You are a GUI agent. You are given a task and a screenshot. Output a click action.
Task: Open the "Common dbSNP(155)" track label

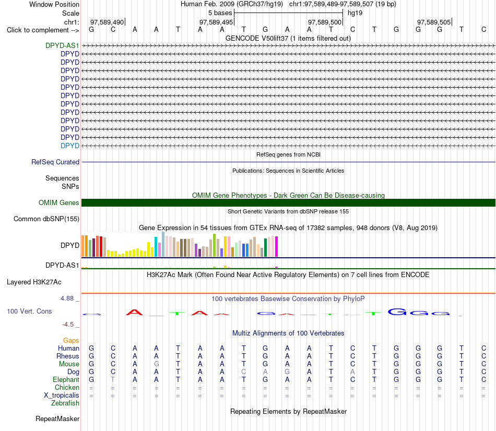46,219
